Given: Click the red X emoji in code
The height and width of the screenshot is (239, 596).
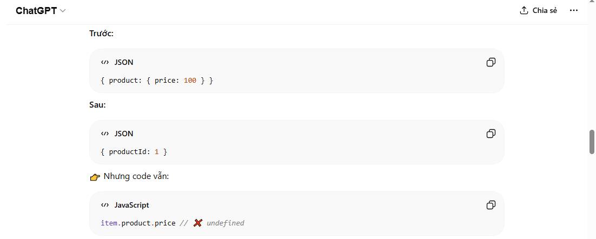Looking at the screenshot, I should [197, 223].
